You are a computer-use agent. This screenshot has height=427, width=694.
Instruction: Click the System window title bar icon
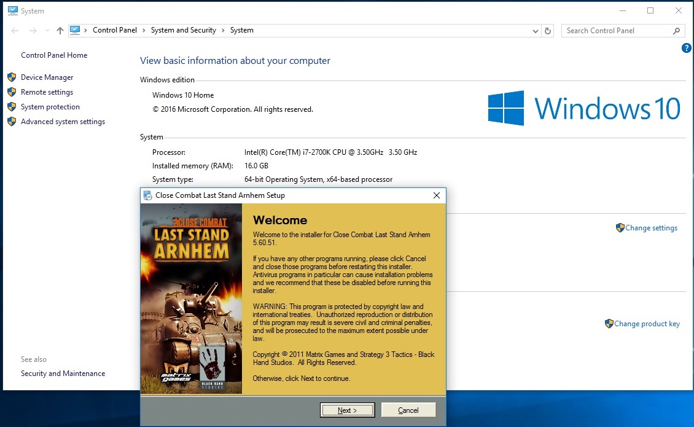[x=13, y=10]
